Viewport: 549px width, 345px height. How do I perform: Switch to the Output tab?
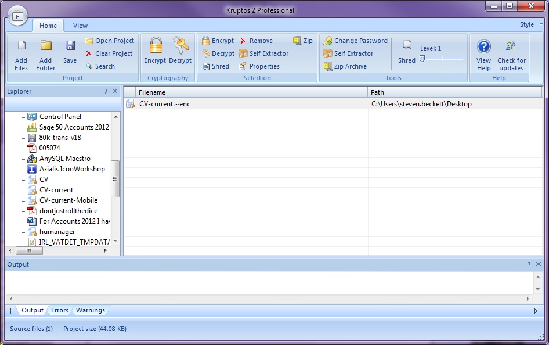click(x=32, y=310)
